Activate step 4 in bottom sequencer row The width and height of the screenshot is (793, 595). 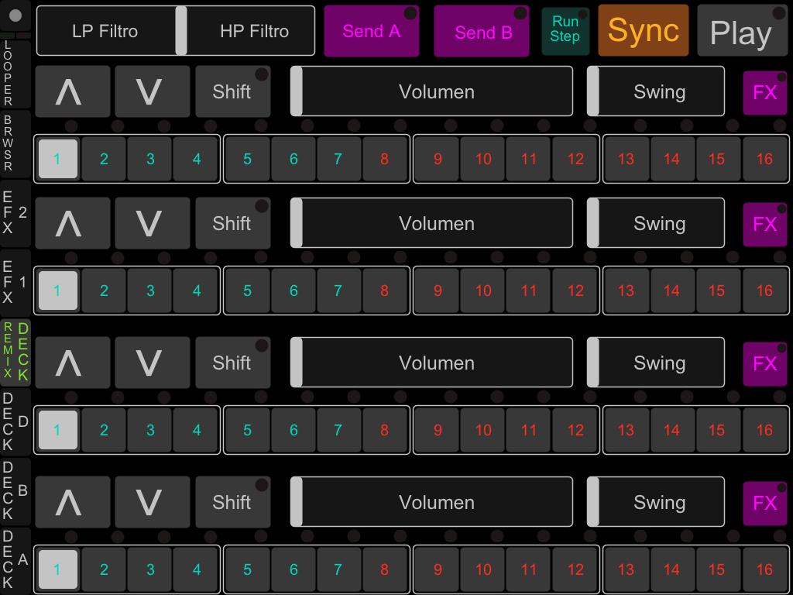[196, 569]
